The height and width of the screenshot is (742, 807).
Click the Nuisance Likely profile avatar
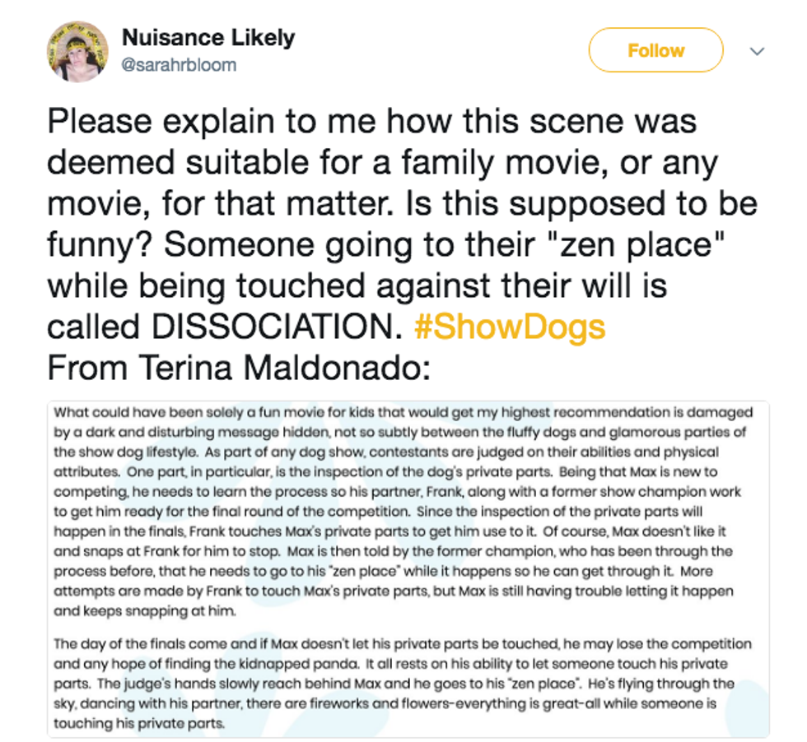[x=77, y=50]
